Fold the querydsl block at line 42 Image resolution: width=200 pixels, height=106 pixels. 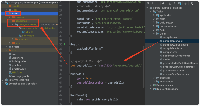tap(70, 74)
